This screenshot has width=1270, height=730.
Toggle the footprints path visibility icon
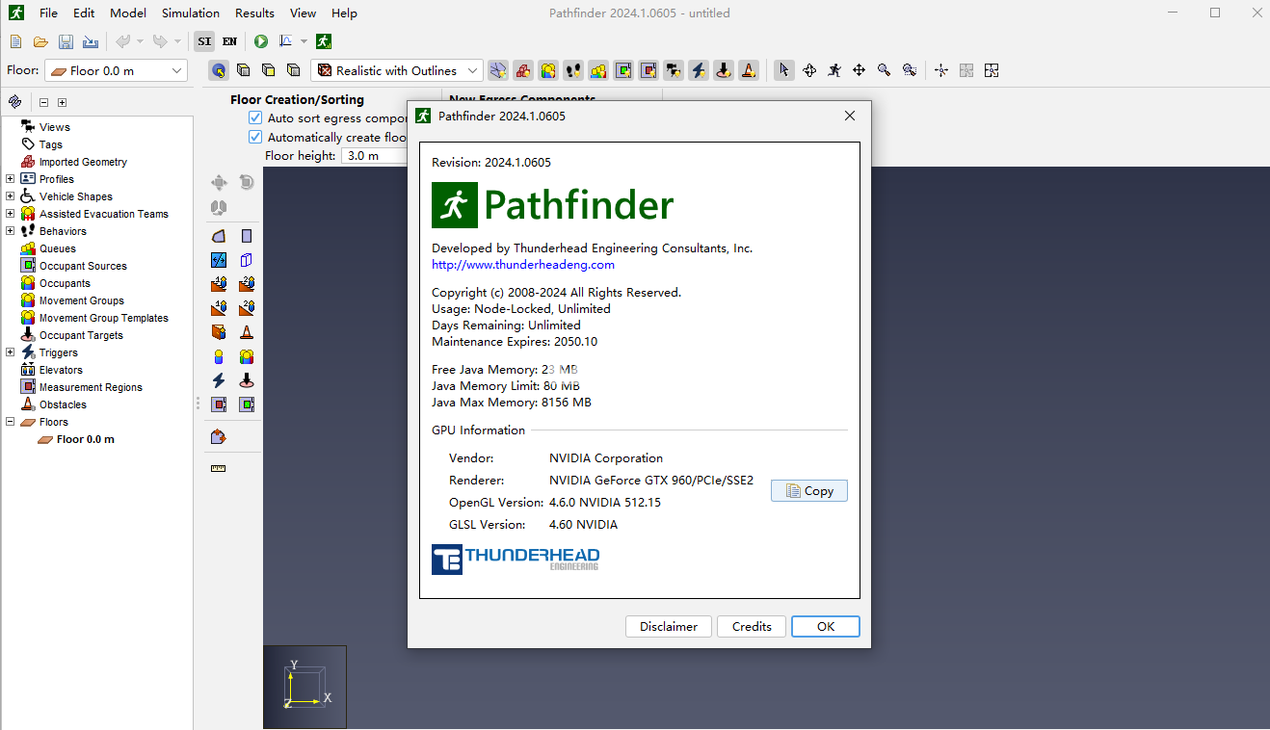(572, 70)
